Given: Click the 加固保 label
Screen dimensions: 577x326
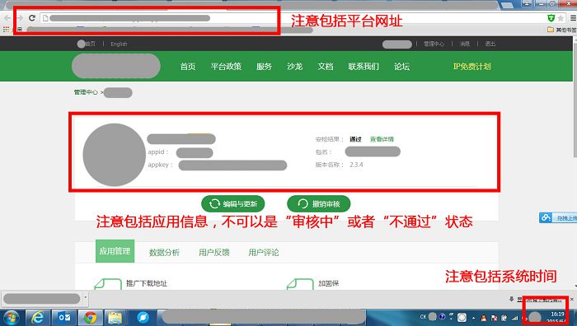Looking at the screenshot, I should [328, 283].
